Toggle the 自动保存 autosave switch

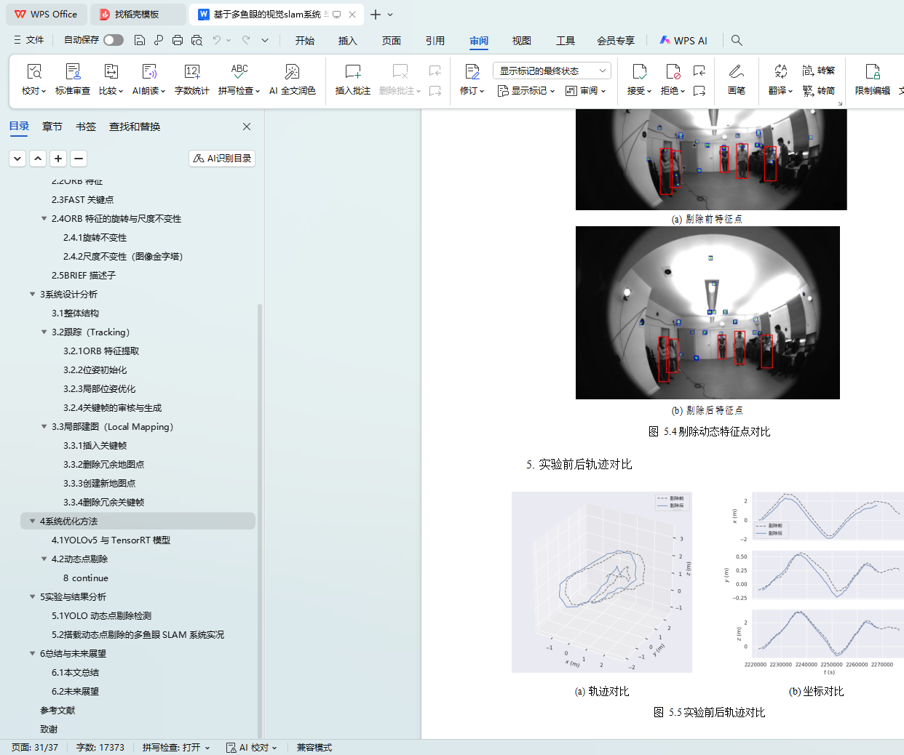pyautogui.click(x=113, y=40)
